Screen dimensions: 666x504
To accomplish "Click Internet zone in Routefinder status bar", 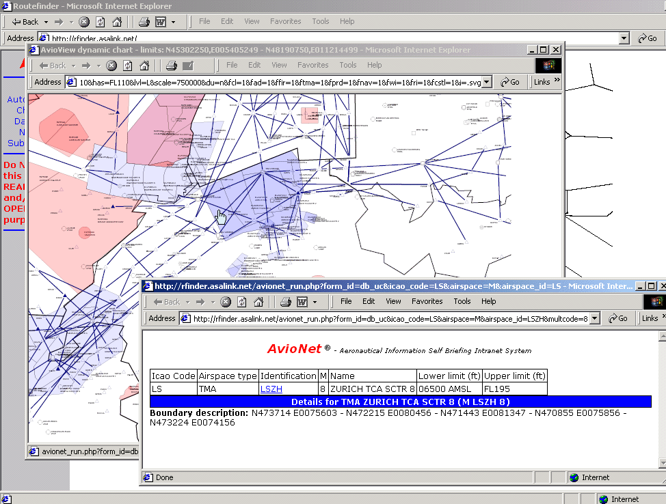I will (620, 499).
